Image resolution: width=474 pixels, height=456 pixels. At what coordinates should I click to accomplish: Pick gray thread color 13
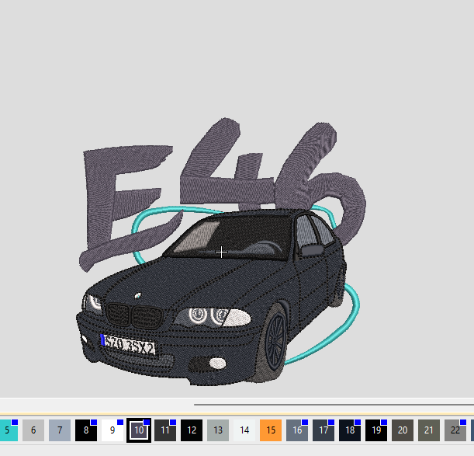click(x=218, y=430)
